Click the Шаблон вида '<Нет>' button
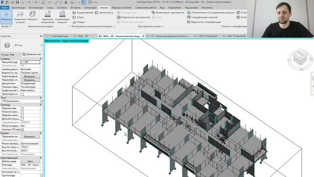Image resolution: width=314 pixels, height=177 pixels. [30, 161]
